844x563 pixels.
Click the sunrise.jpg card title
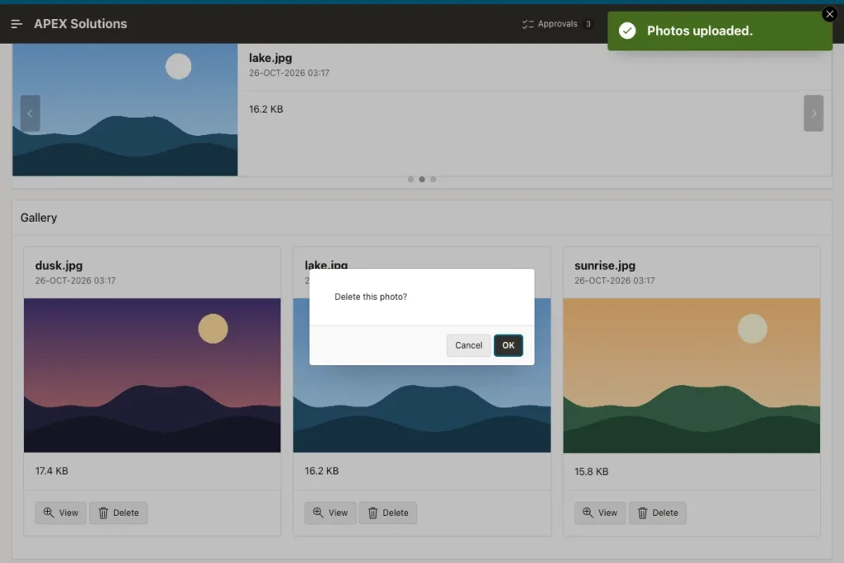pos(605,265)
